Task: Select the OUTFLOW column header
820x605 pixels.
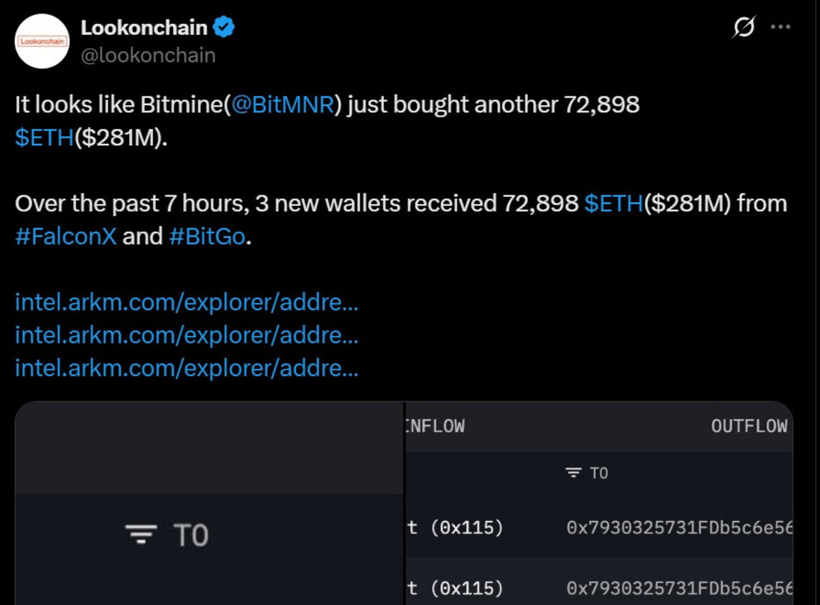Action: pyautogui.click(x=749, y=427)
